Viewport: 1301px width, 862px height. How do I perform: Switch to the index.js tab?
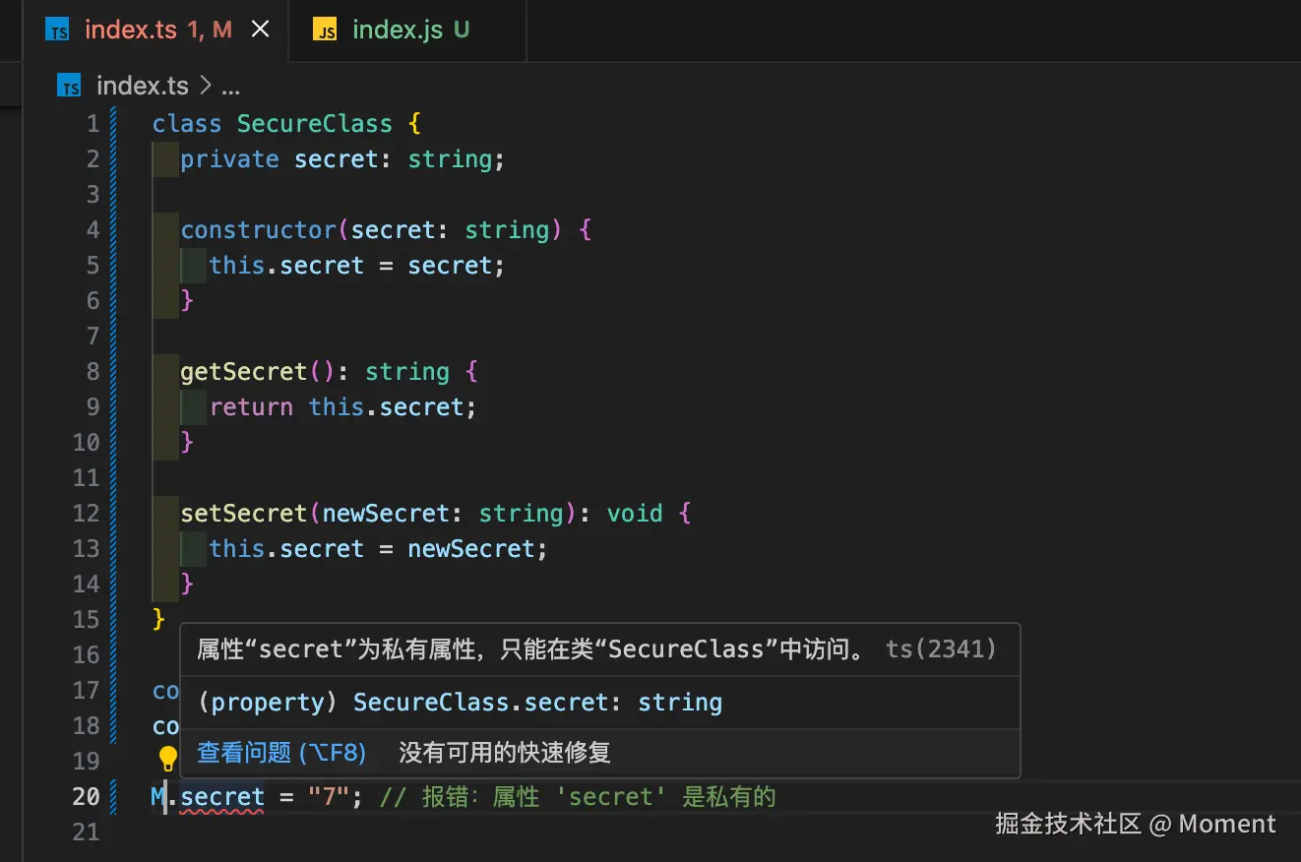[398, 30]
